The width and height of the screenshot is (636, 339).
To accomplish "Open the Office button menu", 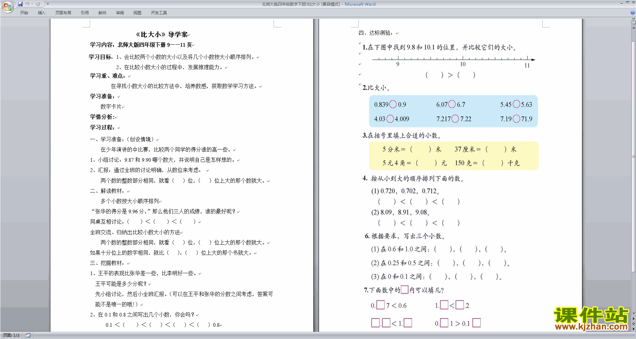I will coord(7,7).
